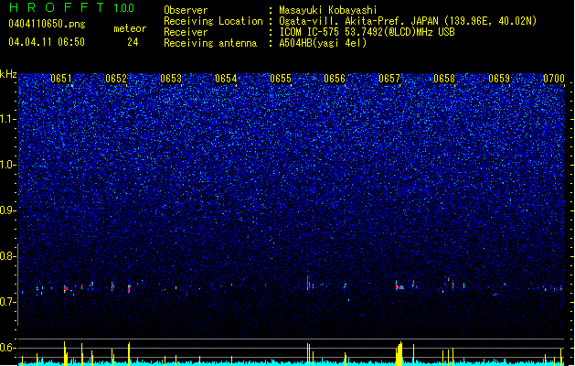
Task: Select antenna value A504HB(yagi 4el)
Action: pos(323,43)
